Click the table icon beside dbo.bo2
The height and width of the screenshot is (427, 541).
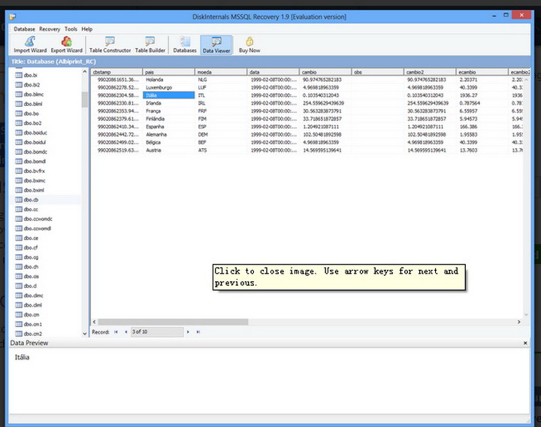[19, 123]
